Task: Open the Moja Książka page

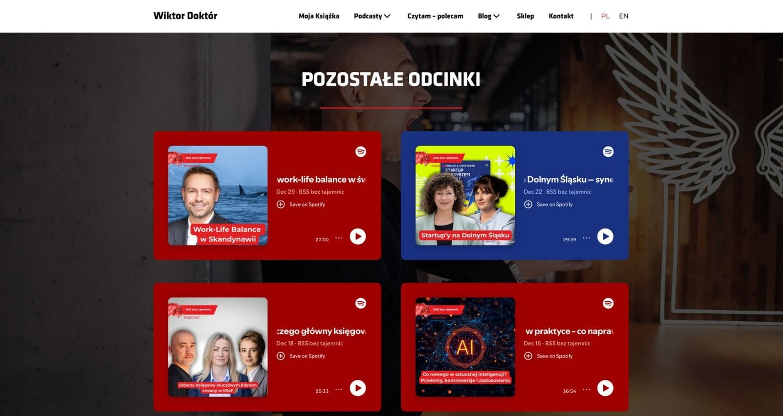Action: click(319, 16)
